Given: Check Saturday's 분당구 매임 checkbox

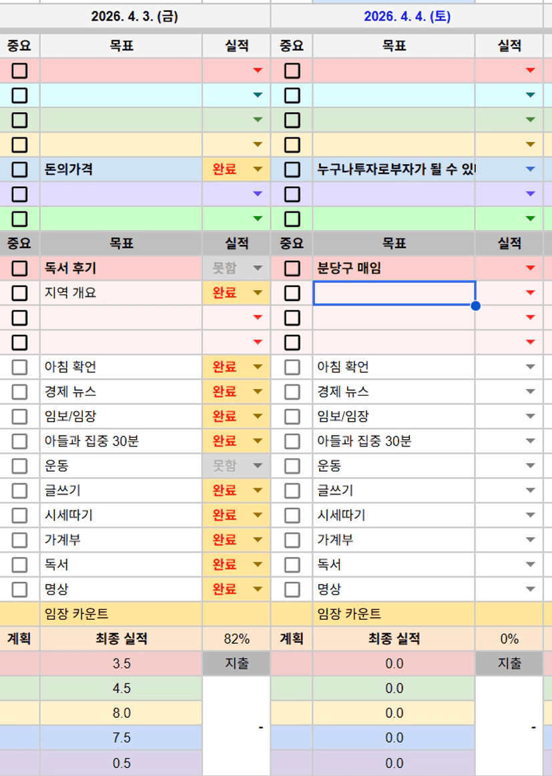Looking at the screenshot, I should click(292, 268).
